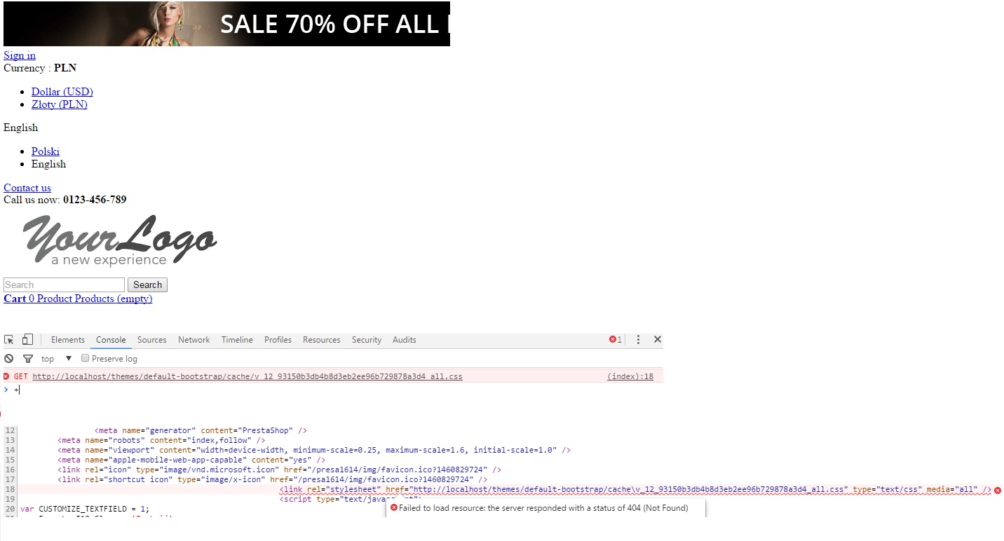Clear the console log icon
Viewport: 1004px width, 541px height.
point(9,359)
